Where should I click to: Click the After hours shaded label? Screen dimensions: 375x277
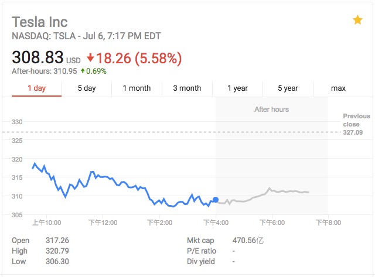271,110
